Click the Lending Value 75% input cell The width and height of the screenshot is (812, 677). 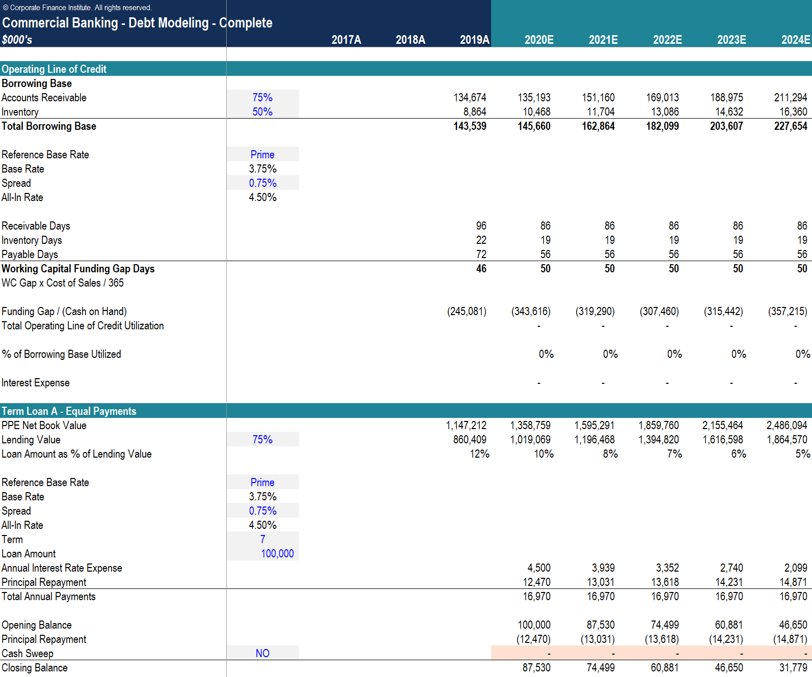tap(262, 439)
